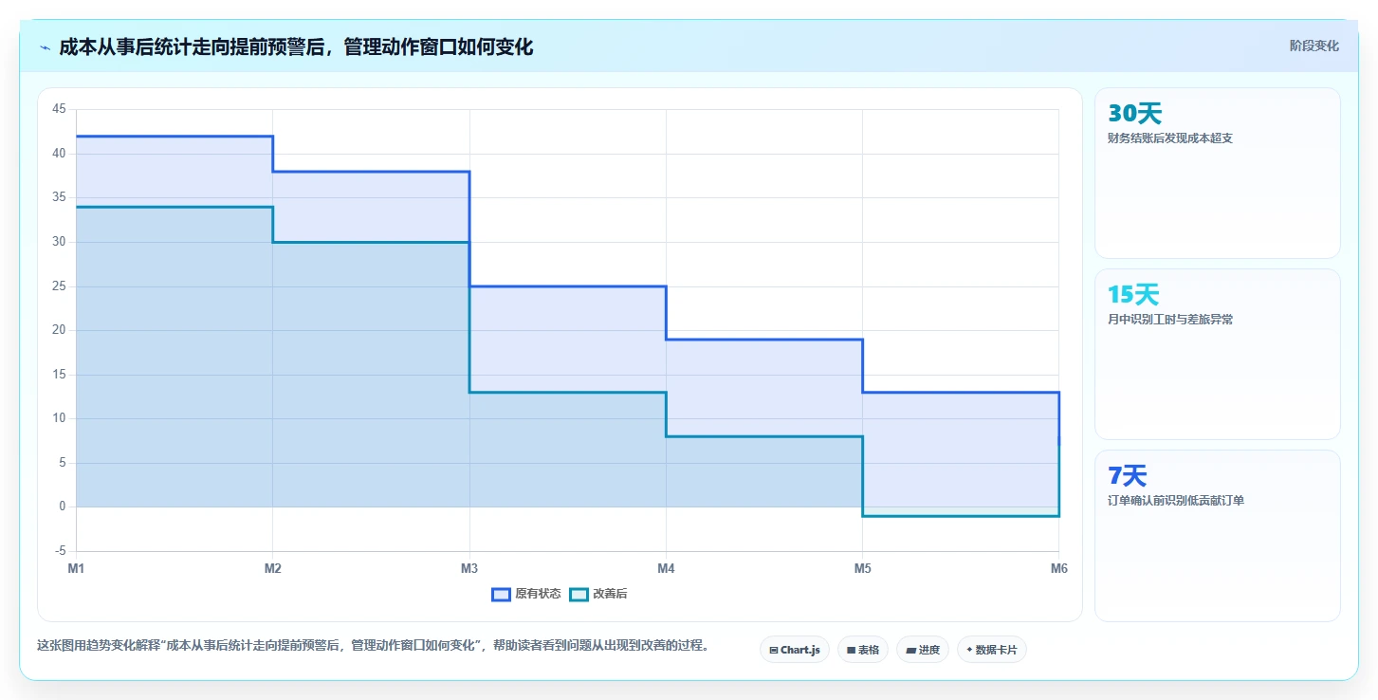Click the 25 y-axis tick label
Screen dimensions: 1378x700
(x=59, y=286)
